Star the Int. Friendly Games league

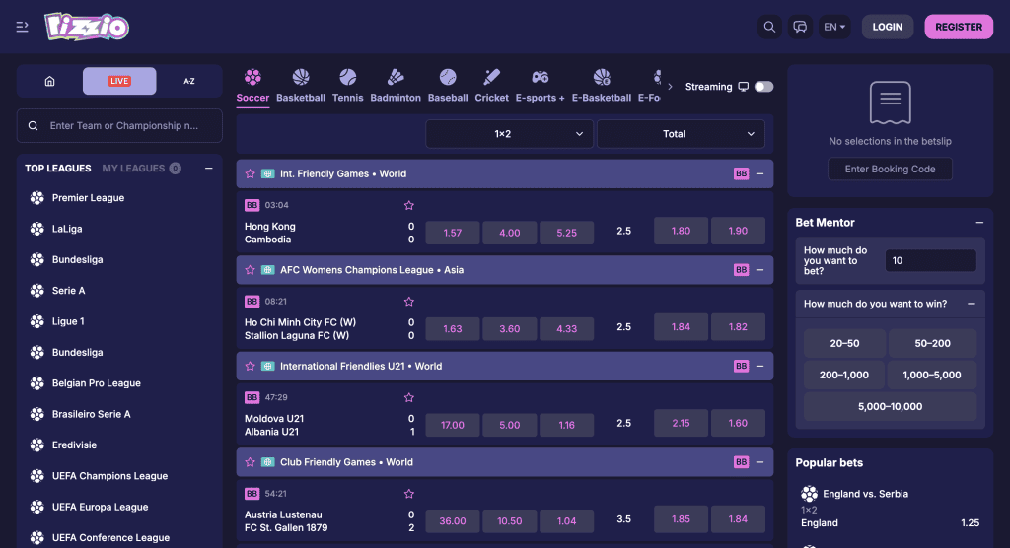coord(251,173)
